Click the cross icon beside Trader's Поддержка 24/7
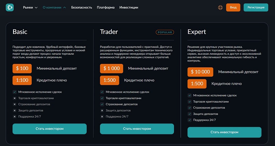The width and height of the screenshot is (275, 146). coord(102,117)
